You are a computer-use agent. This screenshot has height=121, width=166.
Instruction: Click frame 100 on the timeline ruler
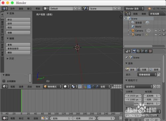click(56, 113)
